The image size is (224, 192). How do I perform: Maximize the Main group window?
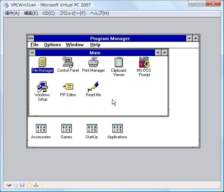coord(164,53)
